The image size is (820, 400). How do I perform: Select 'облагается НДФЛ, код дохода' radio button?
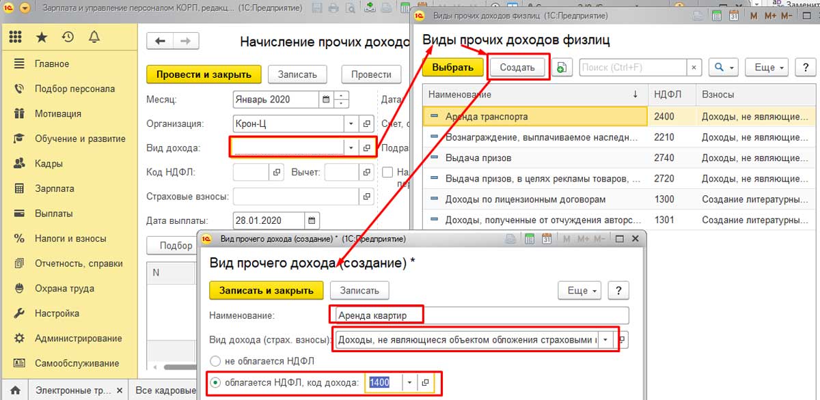click(216, 382)
